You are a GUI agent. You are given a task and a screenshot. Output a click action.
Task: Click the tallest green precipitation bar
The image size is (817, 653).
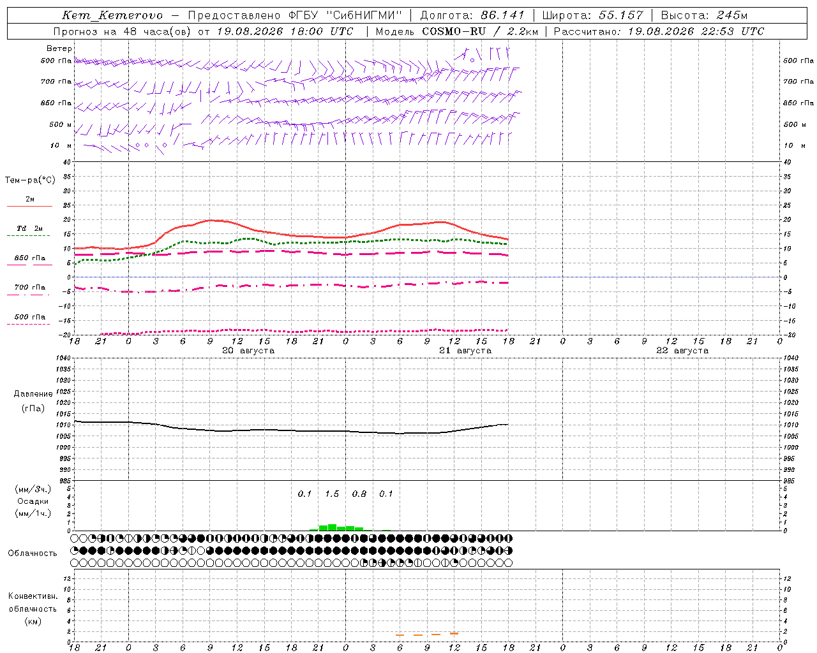click(x=332, y=527)
